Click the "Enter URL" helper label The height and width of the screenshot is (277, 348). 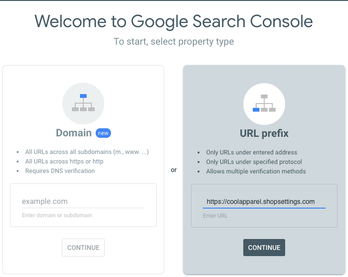(x=215, y=216)
